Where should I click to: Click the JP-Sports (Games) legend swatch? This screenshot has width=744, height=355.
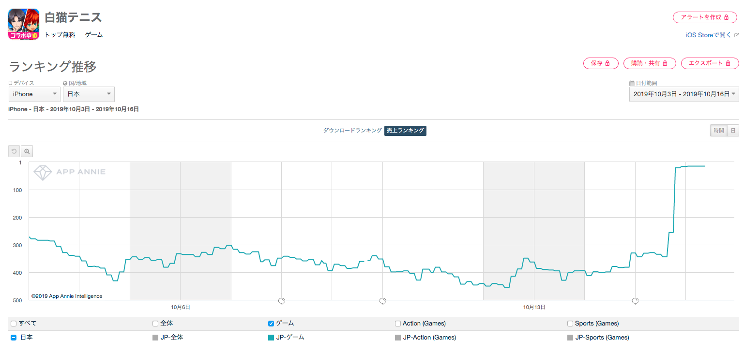click(570, 338)
